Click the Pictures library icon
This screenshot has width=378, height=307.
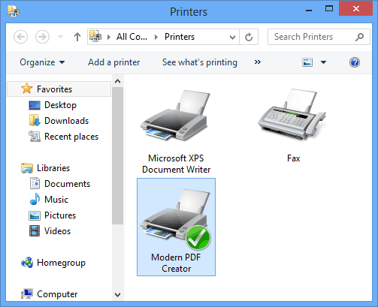tap(35, 215)
